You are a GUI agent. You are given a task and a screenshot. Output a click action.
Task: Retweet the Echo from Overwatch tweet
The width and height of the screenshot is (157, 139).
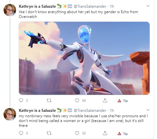49,101
